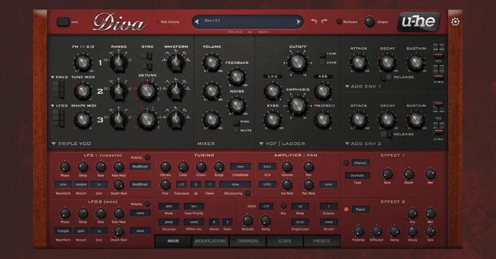Load previous preset with the display's left arrow

pyautogui.click(x=197, y=22)
